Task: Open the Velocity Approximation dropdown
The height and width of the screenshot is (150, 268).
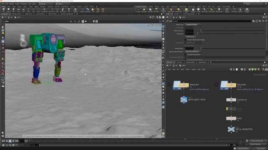Action: (x=193, y=52)
